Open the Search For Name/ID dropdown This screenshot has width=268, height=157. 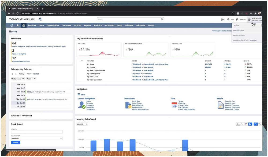click(37, 138)
